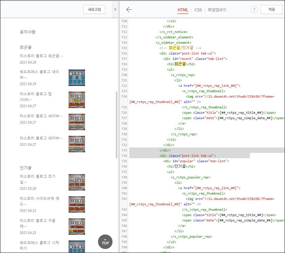This screenshot has height=253, width=285.
Task: Click 인기글 heading in preview
Action: pyautogui.click(x=26, y=168)
